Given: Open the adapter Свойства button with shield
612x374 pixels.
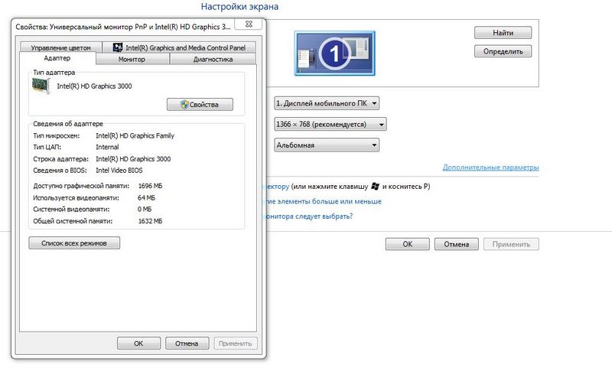Looking at the screenshot, I should [200, 105].
